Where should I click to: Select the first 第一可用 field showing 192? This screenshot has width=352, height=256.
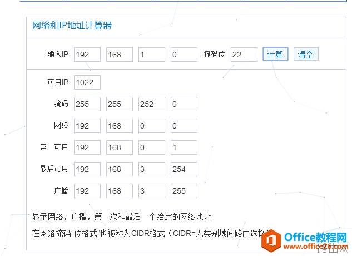tap(87, 147)
